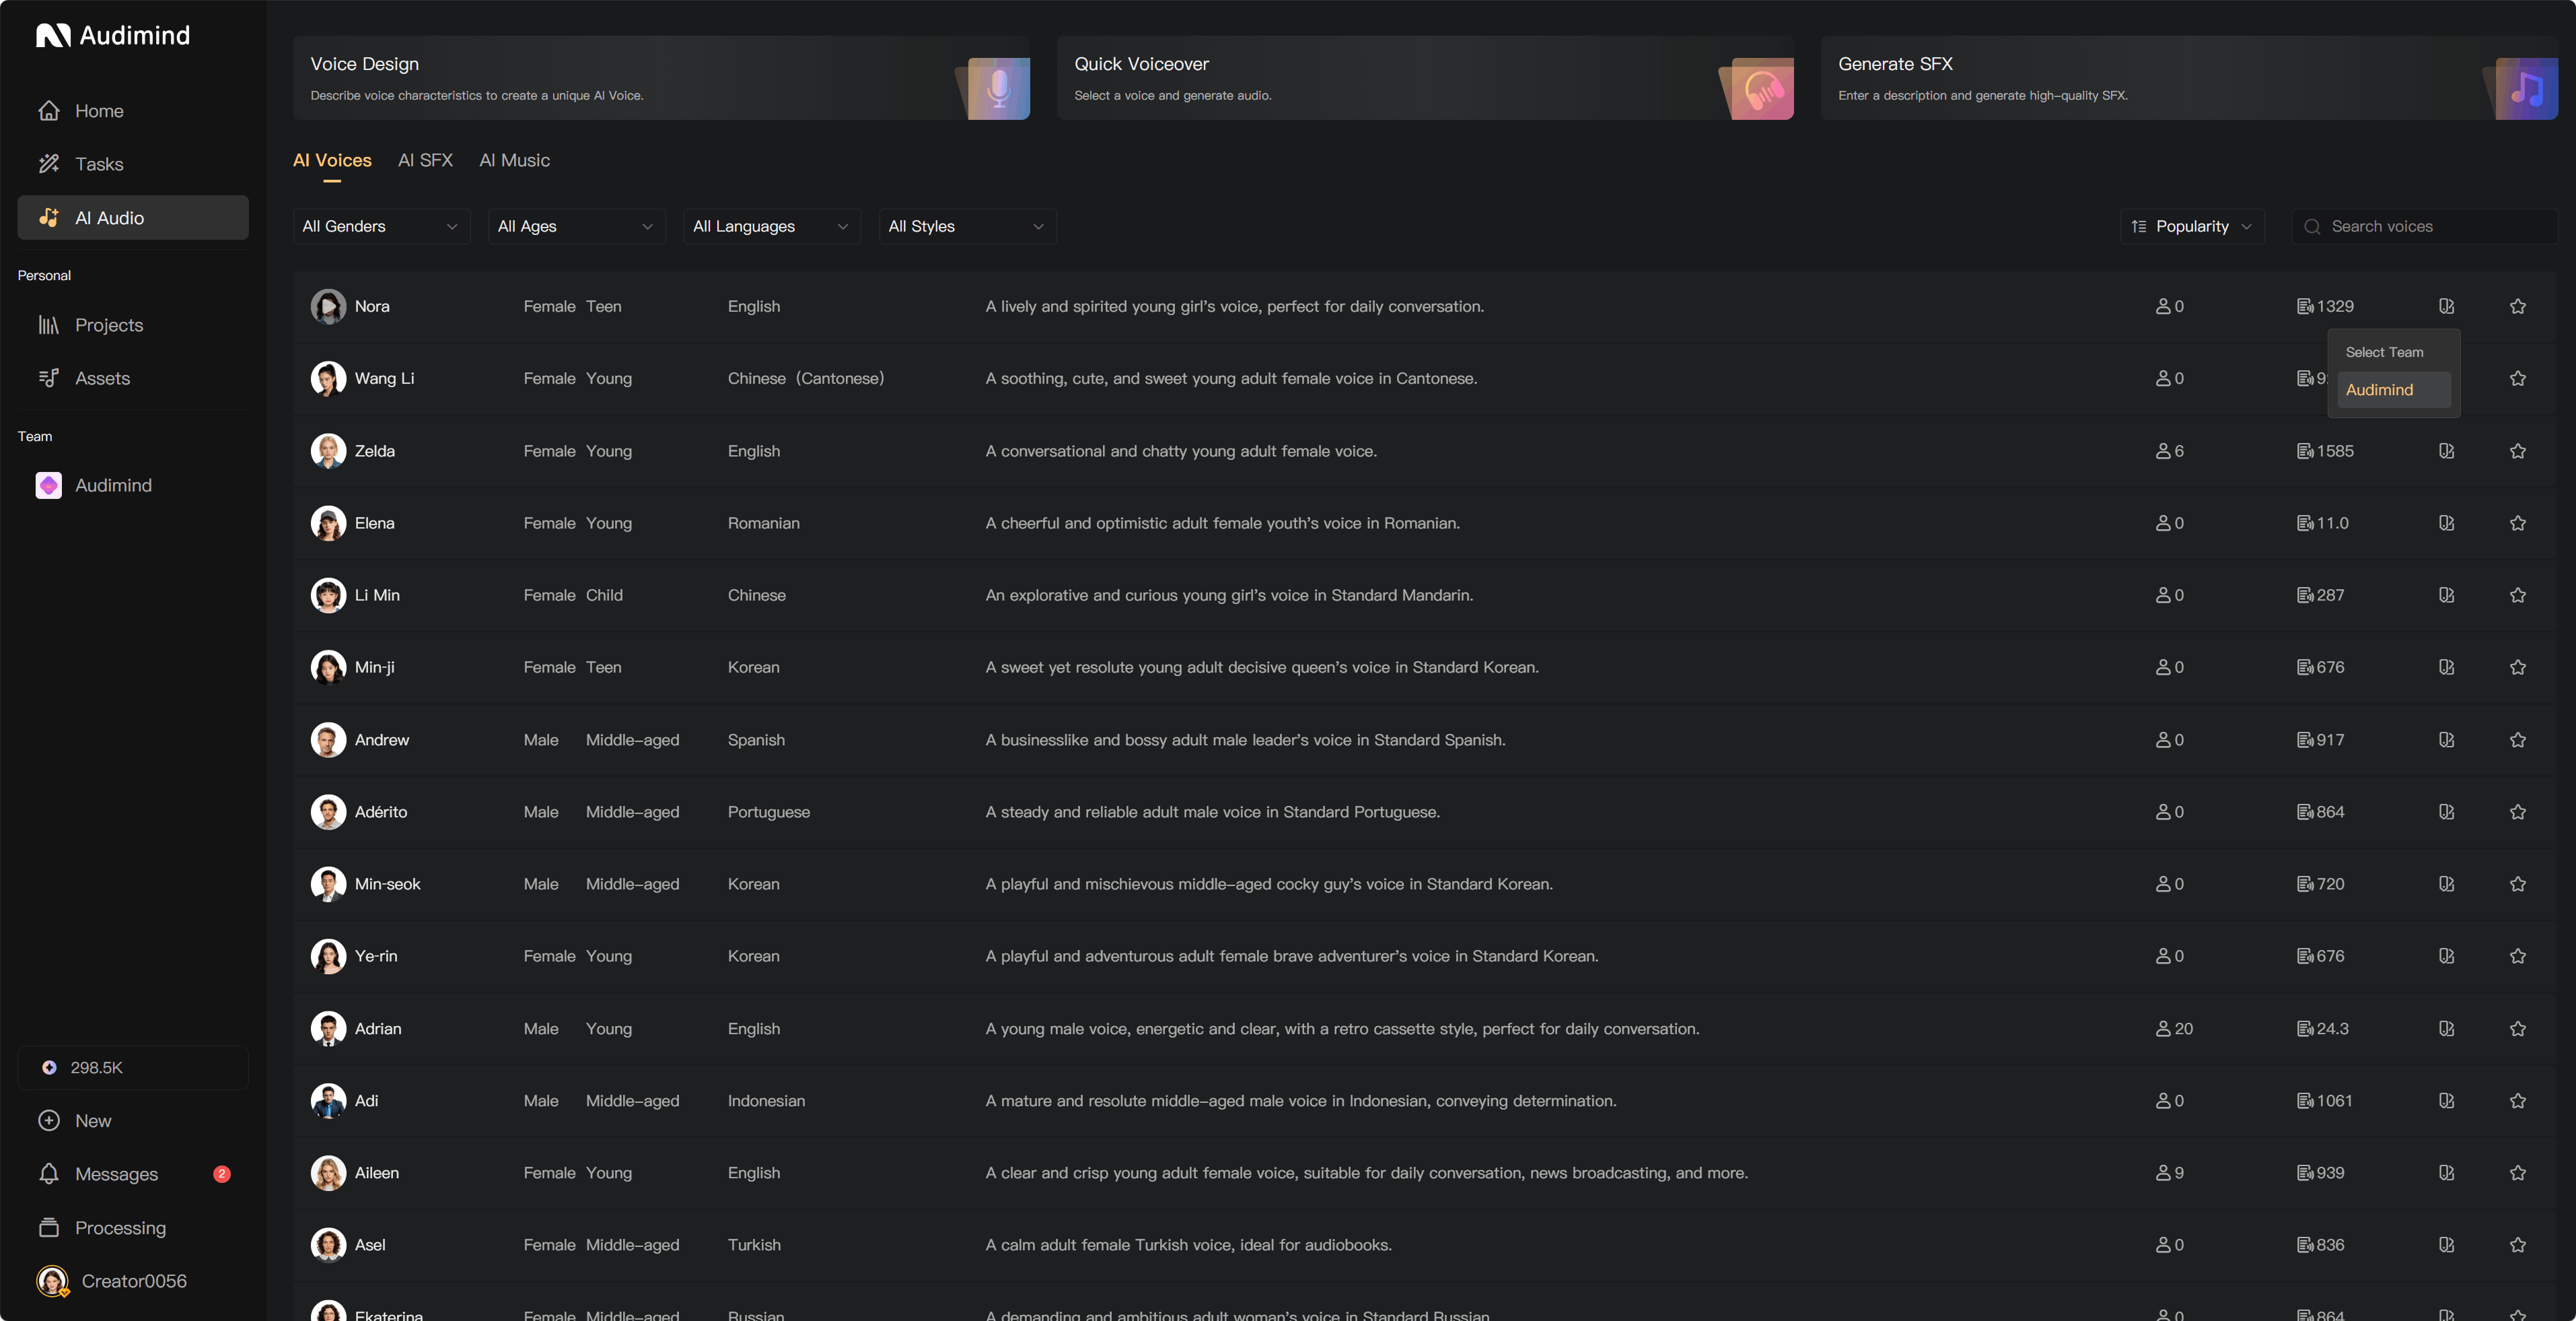Viewport: 2576px width, 1321px height.
Task: Add Zelda voice to team icon
Action: pyautogui.click(x=2446, y=451)
